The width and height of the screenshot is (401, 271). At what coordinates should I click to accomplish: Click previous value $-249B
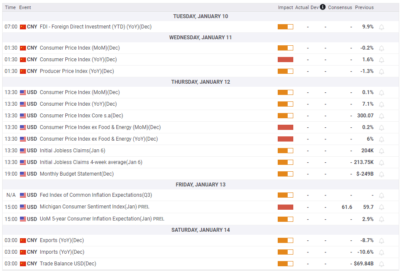[x=365, y=174]
